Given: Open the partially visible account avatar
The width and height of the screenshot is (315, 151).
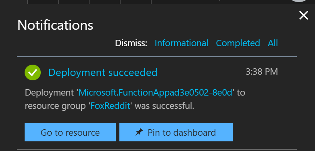Looking at the screenshot, I should click(299, 1).
